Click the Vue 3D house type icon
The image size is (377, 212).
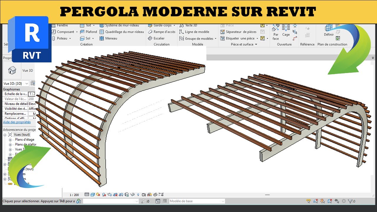[12, 70]
